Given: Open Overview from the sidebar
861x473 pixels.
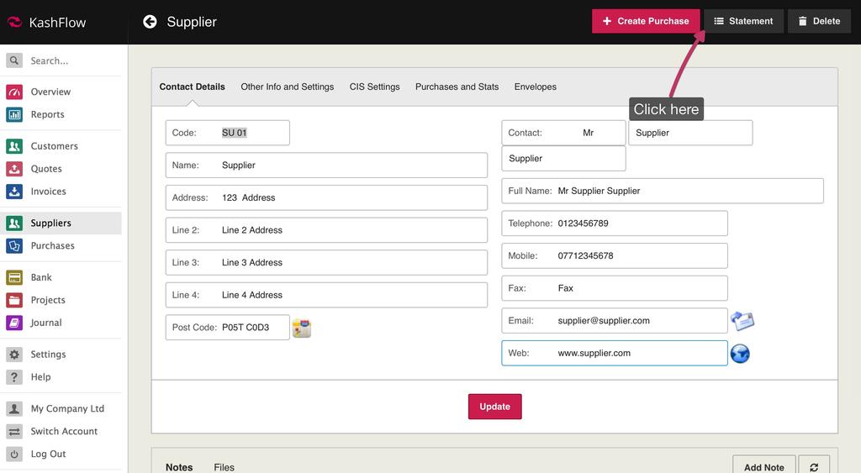Looking at the screenshot, I should 50,92.
